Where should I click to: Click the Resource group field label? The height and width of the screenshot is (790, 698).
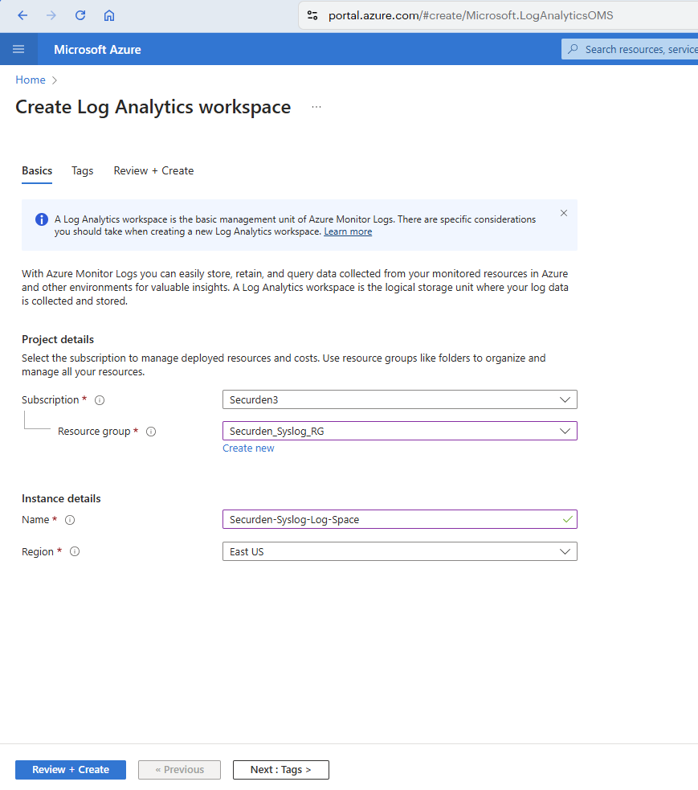pos(94,432)
